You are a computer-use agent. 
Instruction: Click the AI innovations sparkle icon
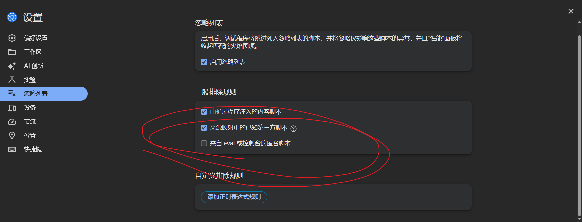pos(12,66)
